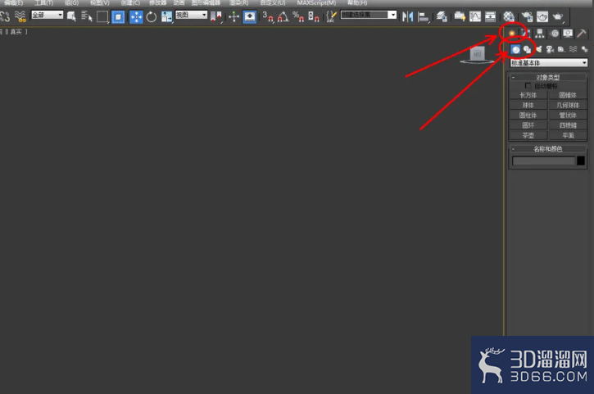Switch to the Motion panel tab
Screen dimensions: 594x394
(x=554, y=34)
